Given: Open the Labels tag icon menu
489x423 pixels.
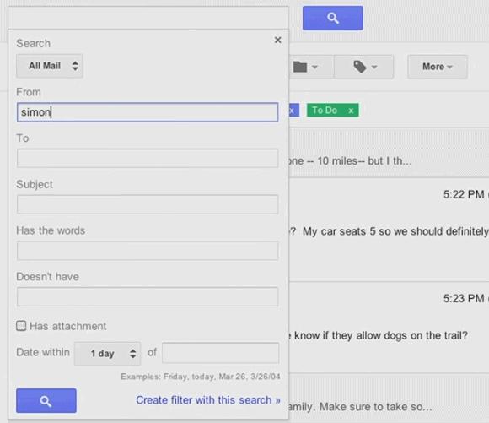Looking at the screenshot, I should (364, 67).
